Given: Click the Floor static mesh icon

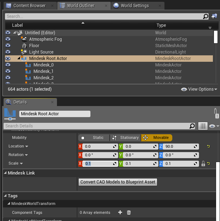Looking at the screenshot, I should click(x=24, y=46).
